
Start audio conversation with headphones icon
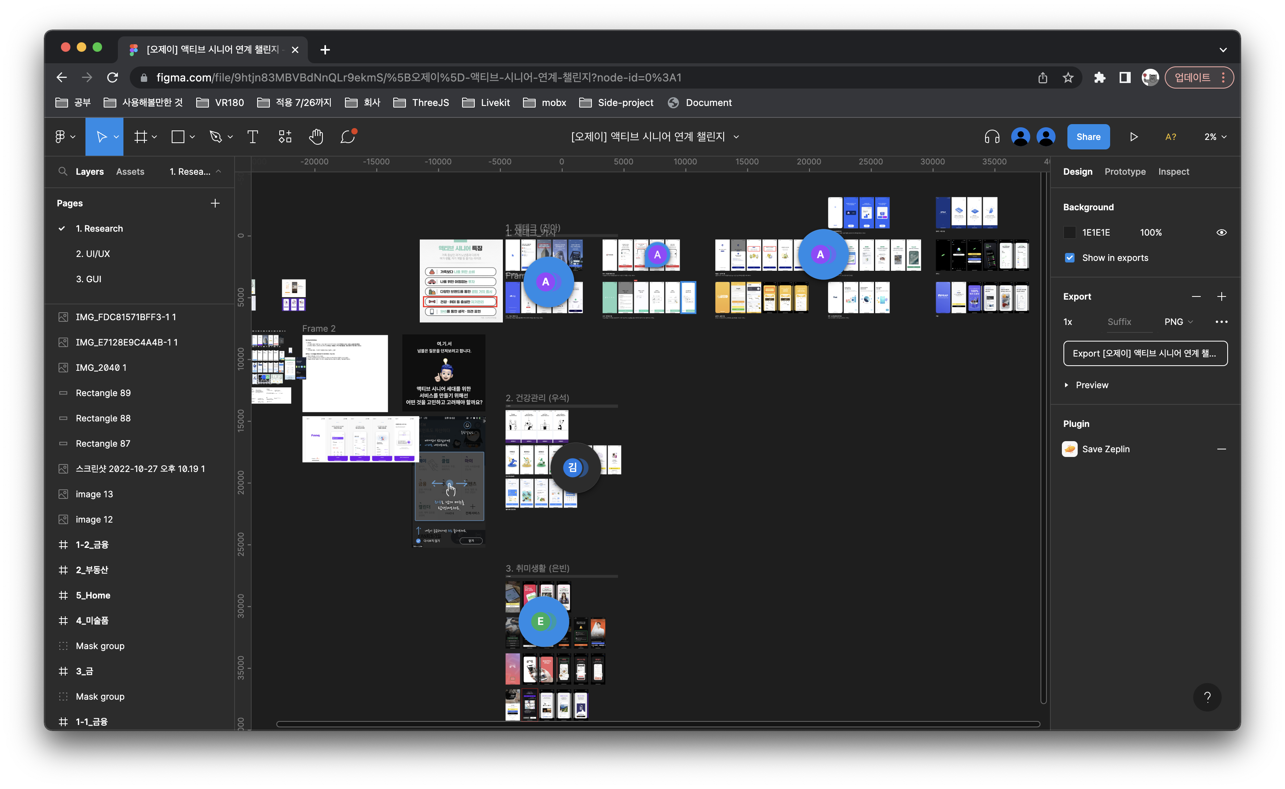pos(991,137)
